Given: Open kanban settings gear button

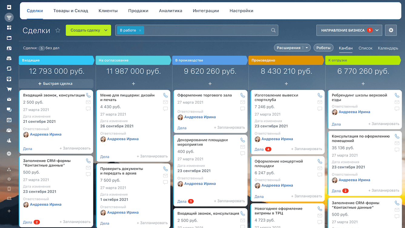Looking at the screenshot, I should pos(391,30).
